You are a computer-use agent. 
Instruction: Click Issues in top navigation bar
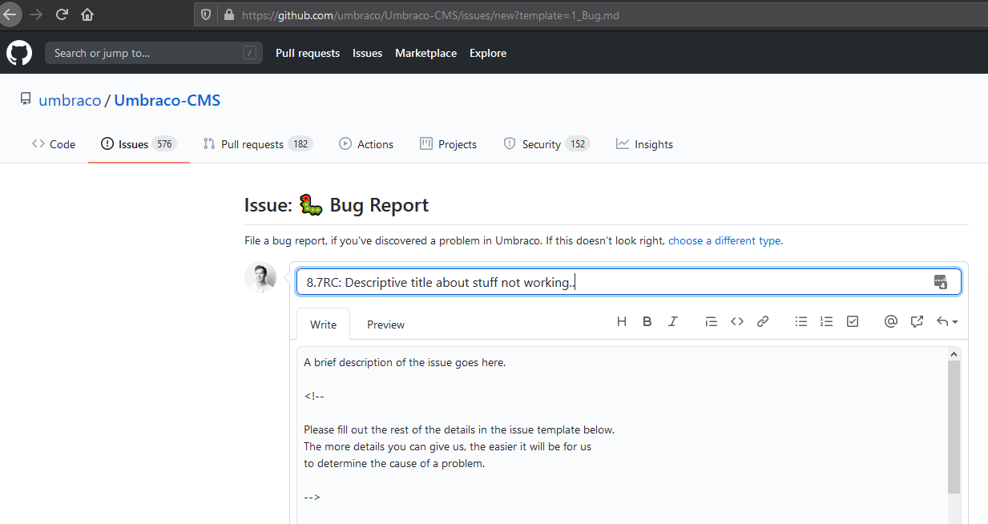point(367,53)
